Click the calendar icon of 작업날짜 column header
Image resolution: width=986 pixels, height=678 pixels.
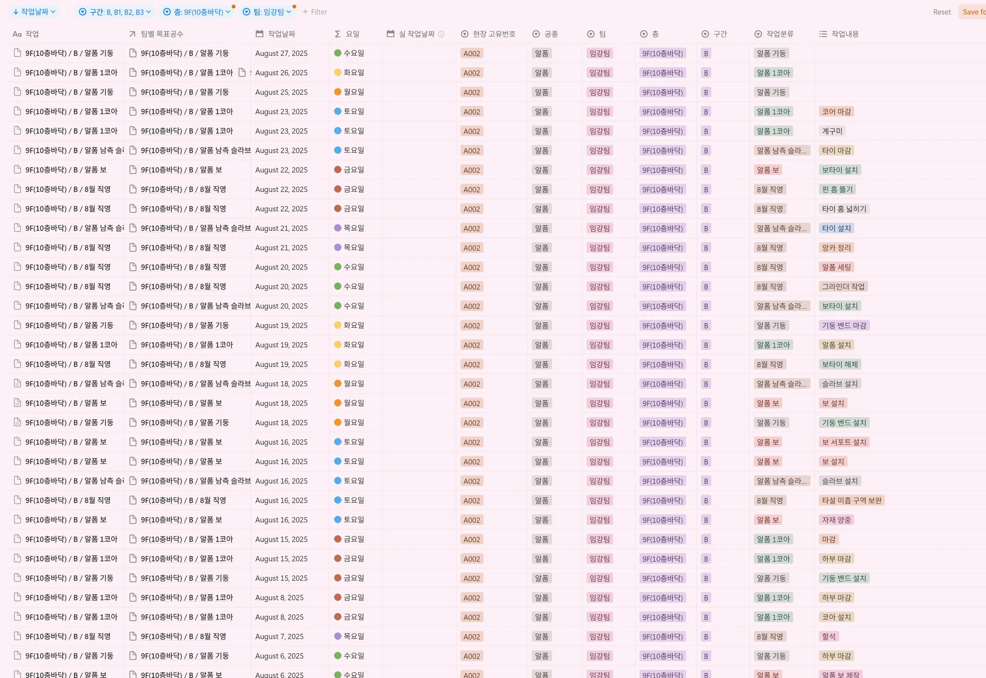point(259,34)
